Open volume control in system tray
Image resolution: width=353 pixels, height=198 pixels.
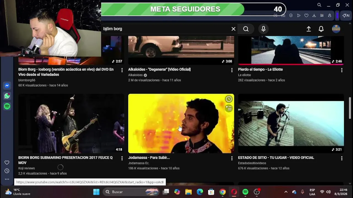[x=328, y=192]
